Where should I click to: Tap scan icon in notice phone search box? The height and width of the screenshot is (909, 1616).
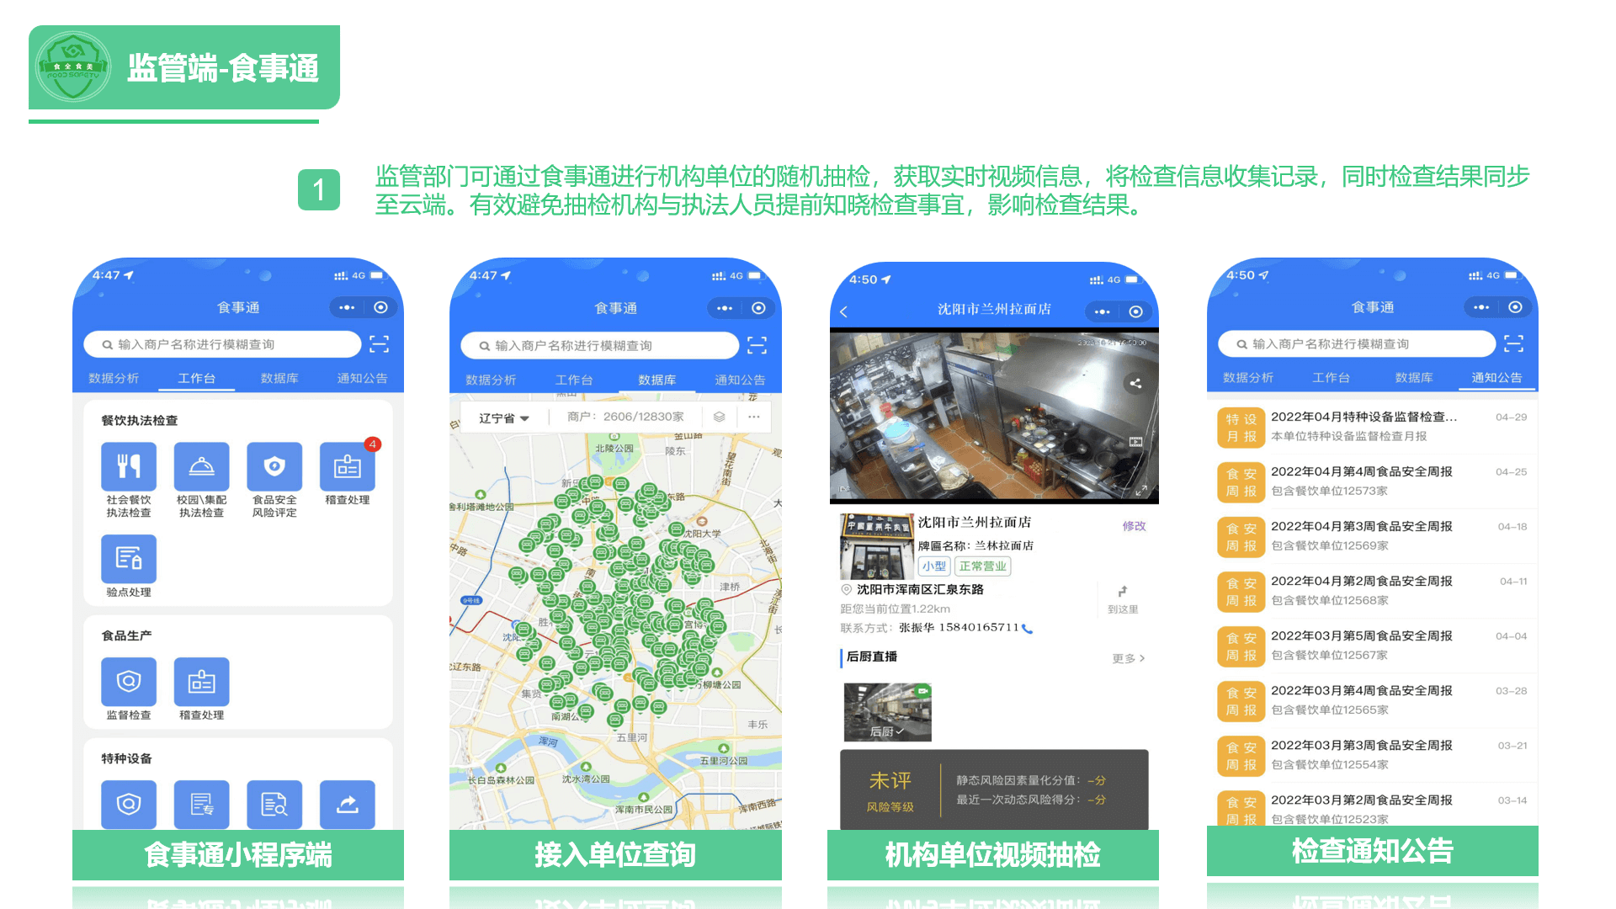pyautogui.click(x=1514, y=343)
